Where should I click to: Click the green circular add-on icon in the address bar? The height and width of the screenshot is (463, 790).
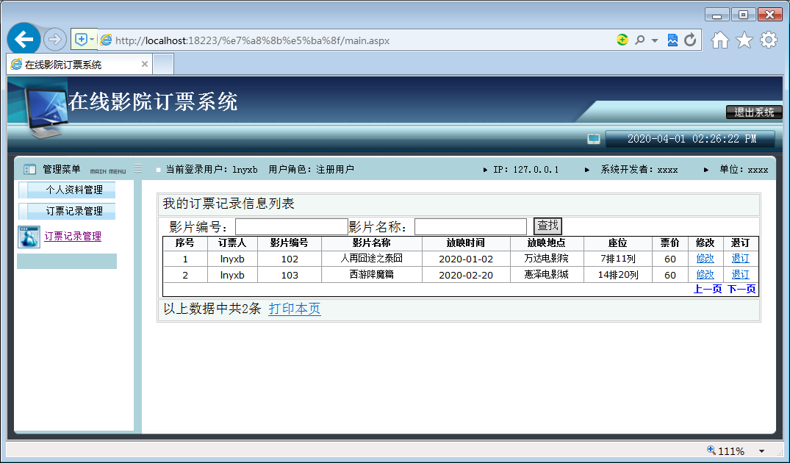point(622,40)
